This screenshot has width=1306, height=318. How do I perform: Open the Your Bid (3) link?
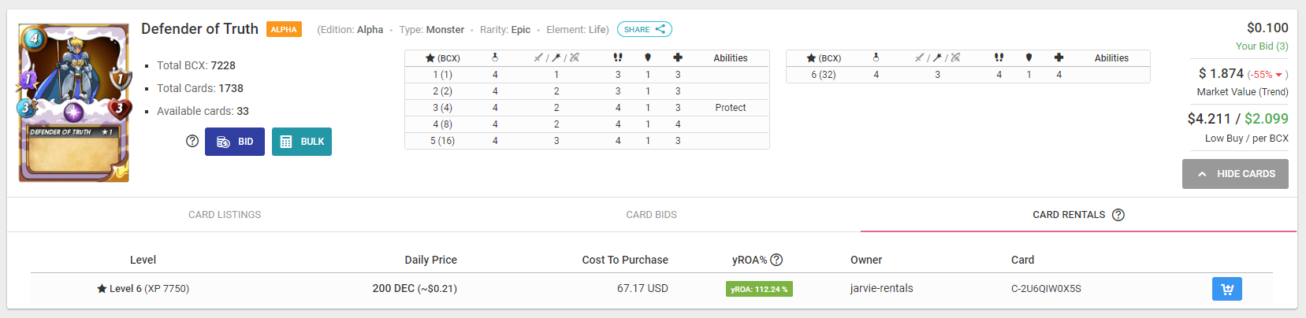pyautogui.click(x=1262, y=46)
